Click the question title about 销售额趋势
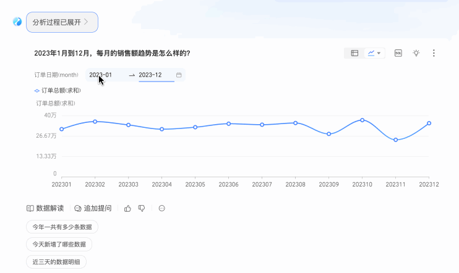The width and height of the screenshot is (459, 273). [112, 53]
